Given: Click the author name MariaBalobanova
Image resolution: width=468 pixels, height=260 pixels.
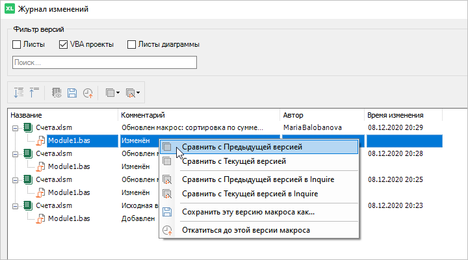Looking at the screenshot, I should [313, 127].
